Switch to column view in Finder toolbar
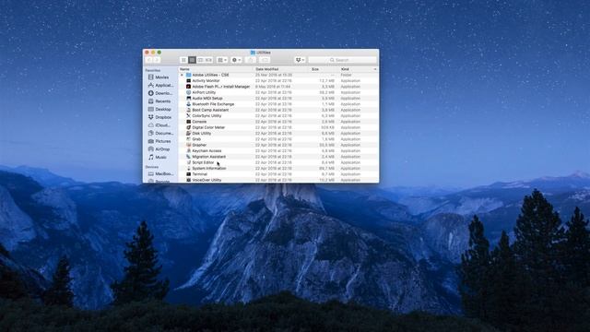The image size is (590, 332). pyautogui.click(x=200, y=60)
